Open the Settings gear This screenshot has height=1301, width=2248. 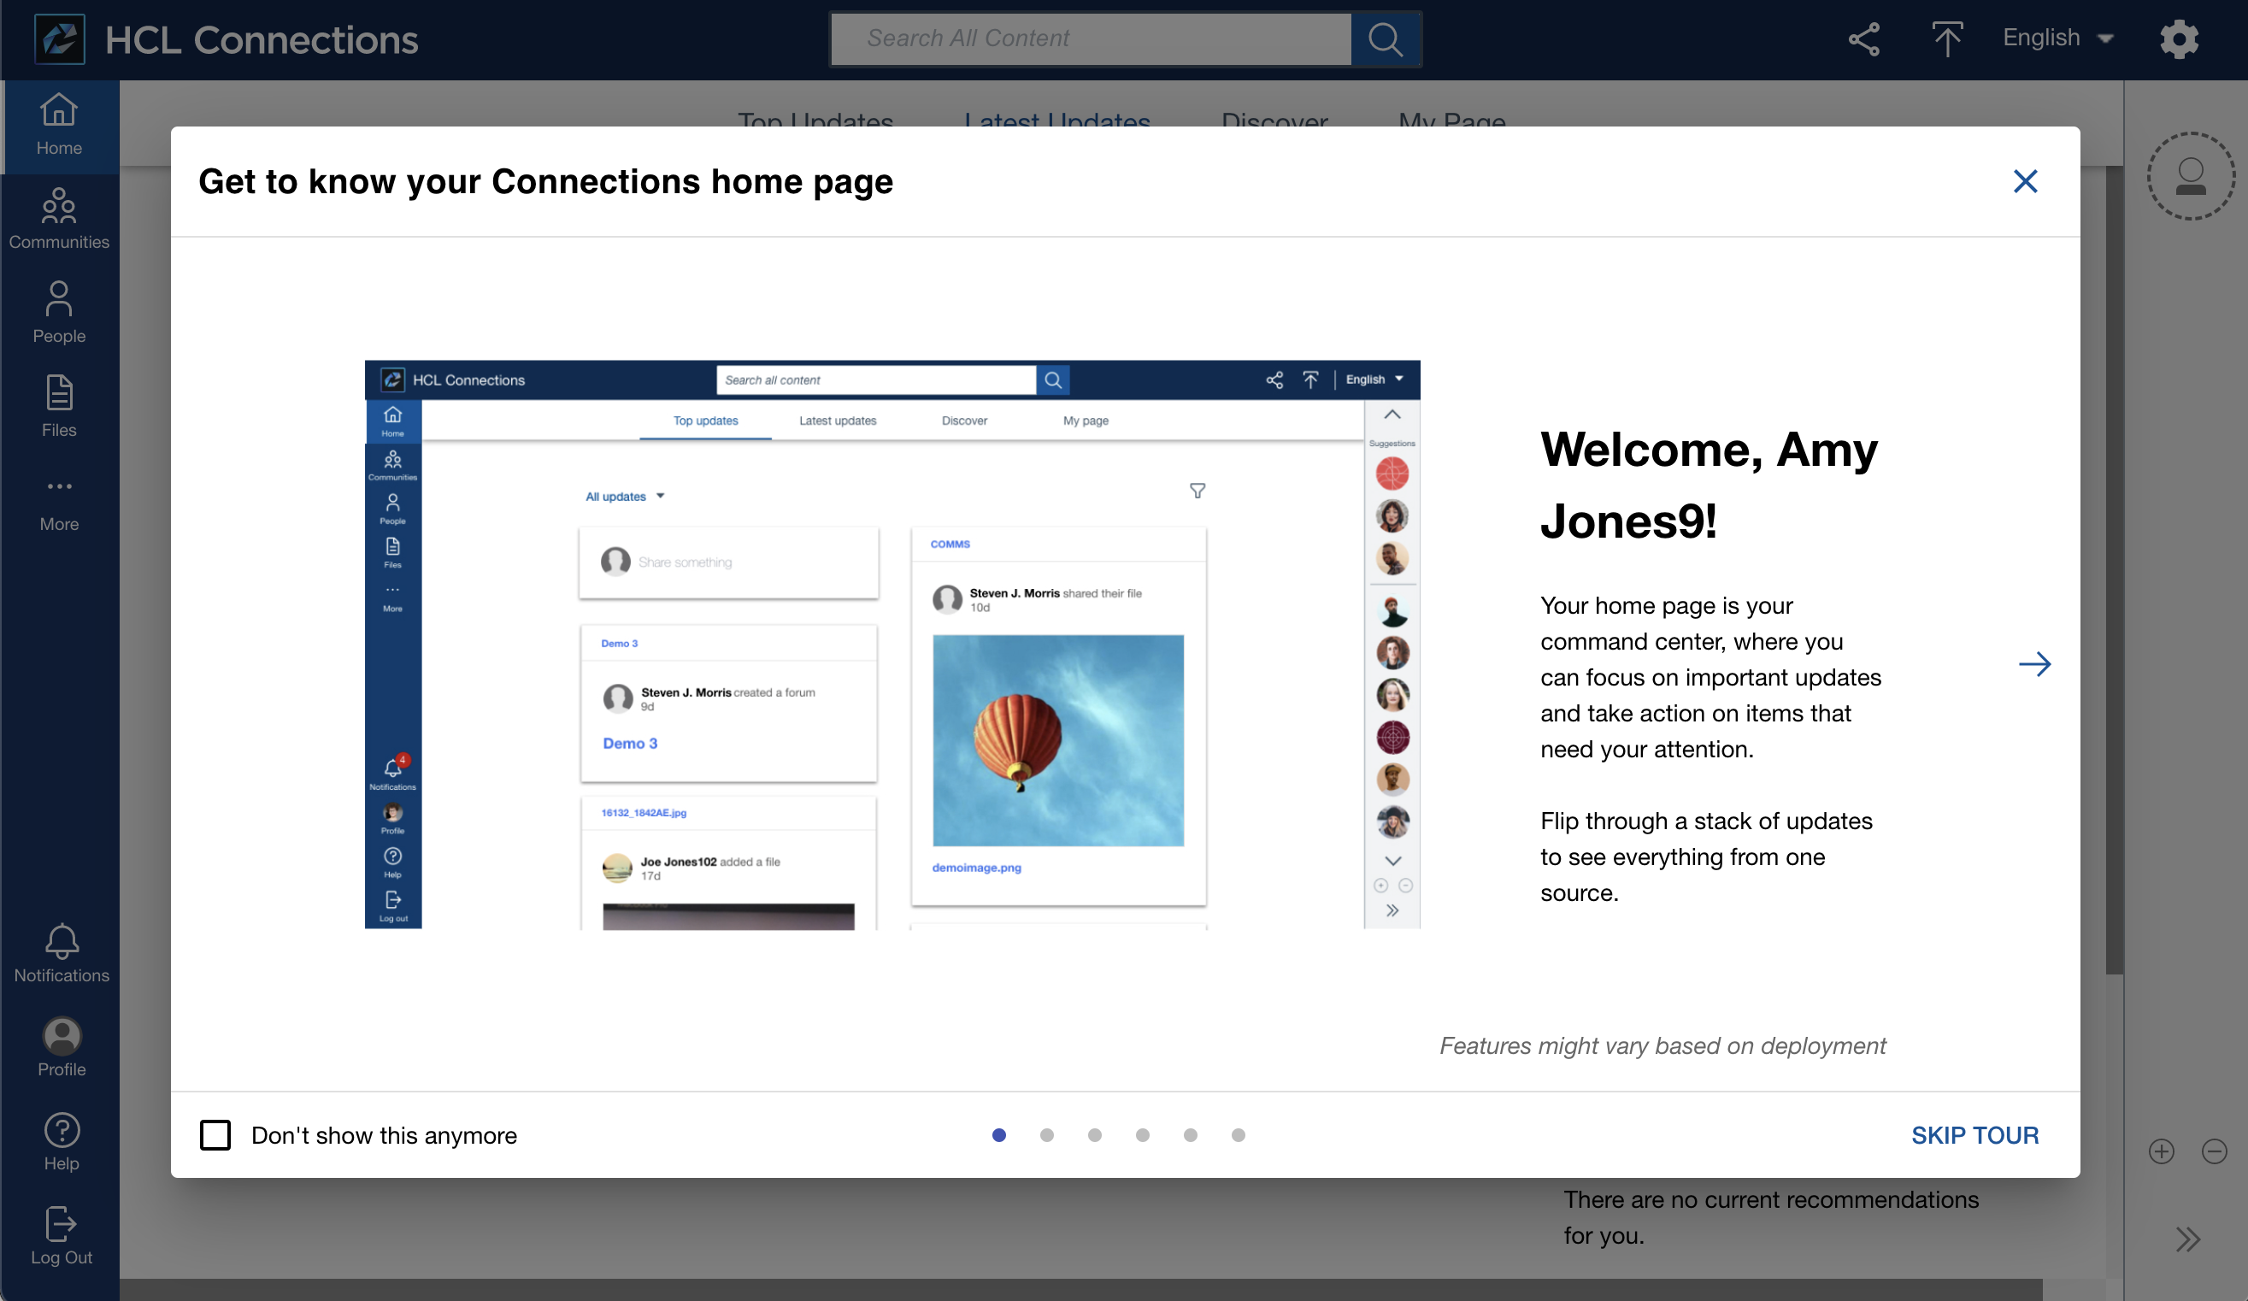[2178, 39]
